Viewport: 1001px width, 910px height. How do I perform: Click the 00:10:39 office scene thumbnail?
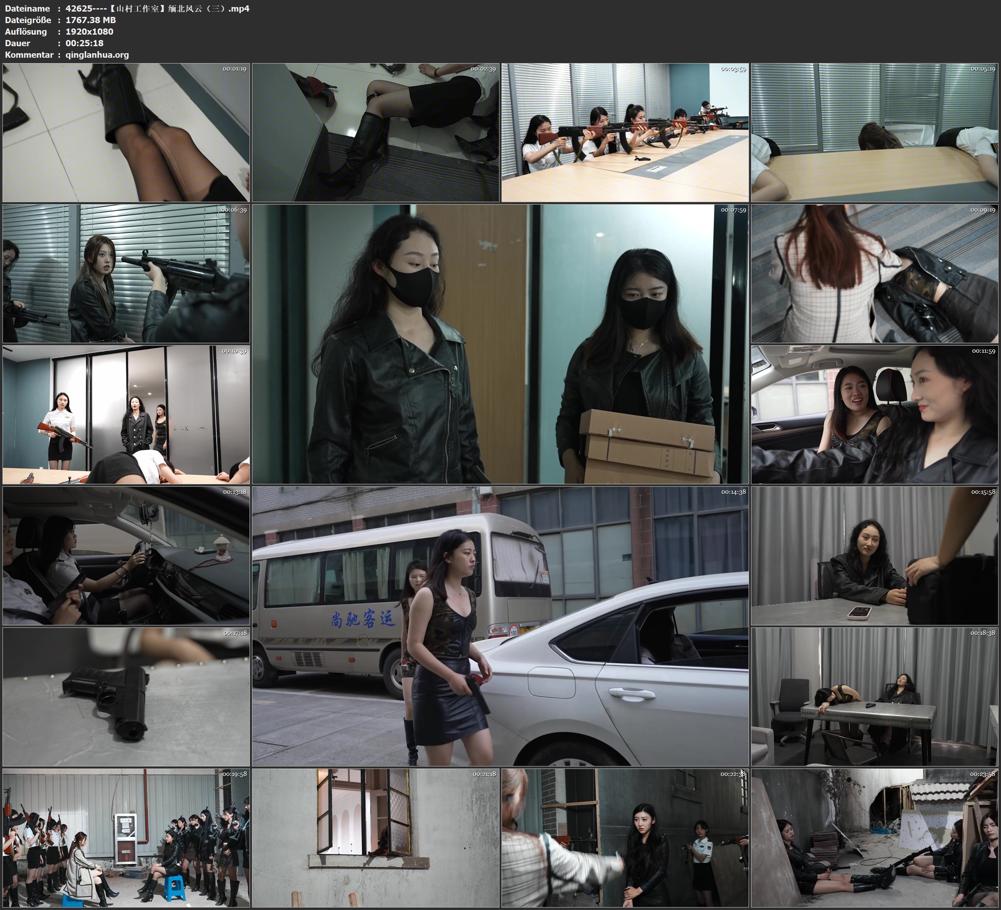126,414
